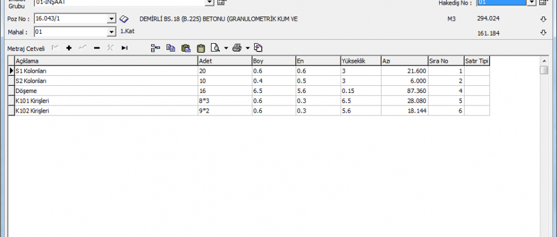
Task: Jump to last record arrow icon
Action: click(124, 48)
